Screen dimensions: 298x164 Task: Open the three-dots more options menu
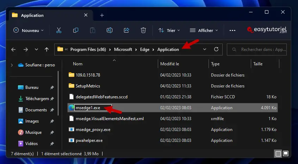coord(232,31)
